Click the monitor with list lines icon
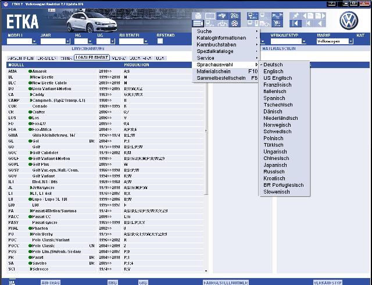 (x=253, y=16)
